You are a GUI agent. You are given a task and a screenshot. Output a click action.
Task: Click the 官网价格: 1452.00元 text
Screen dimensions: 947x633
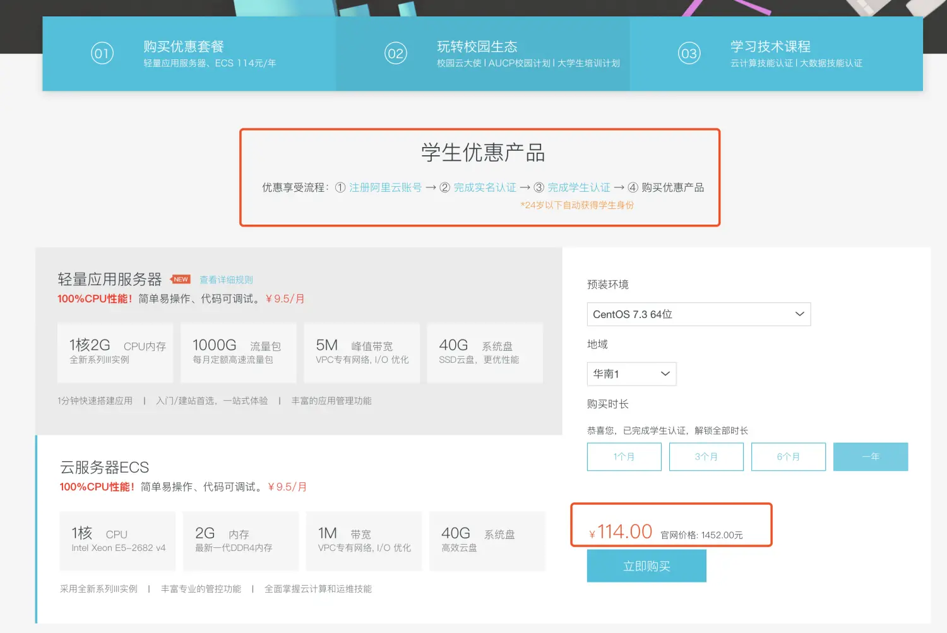(x=701, y=535)
